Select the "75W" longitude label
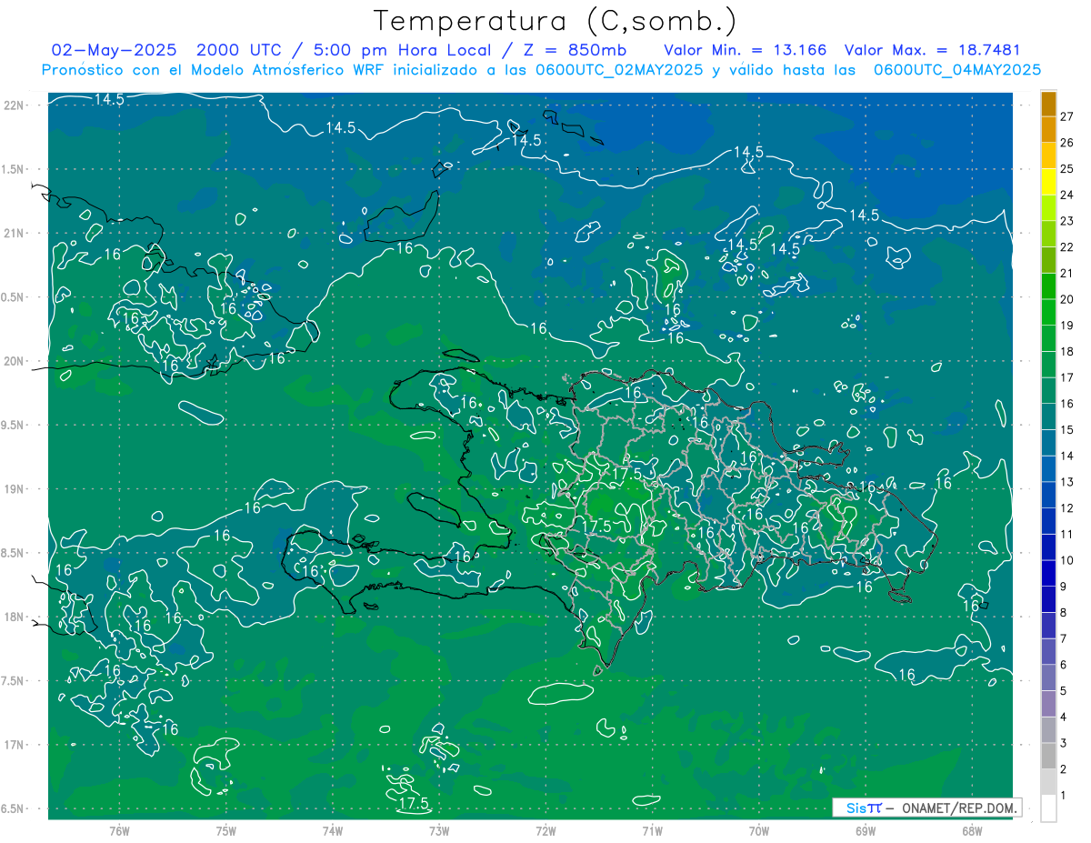The width and height of the screenshot is (1091, 843). click(x=226, y=831)
